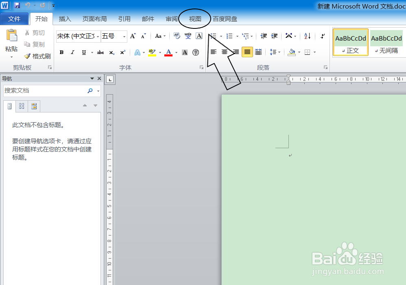The height and width of the screenshot is (285, 406).
Task: Switch to the 视图 ribbon tab
Action: tap(194, 19)
